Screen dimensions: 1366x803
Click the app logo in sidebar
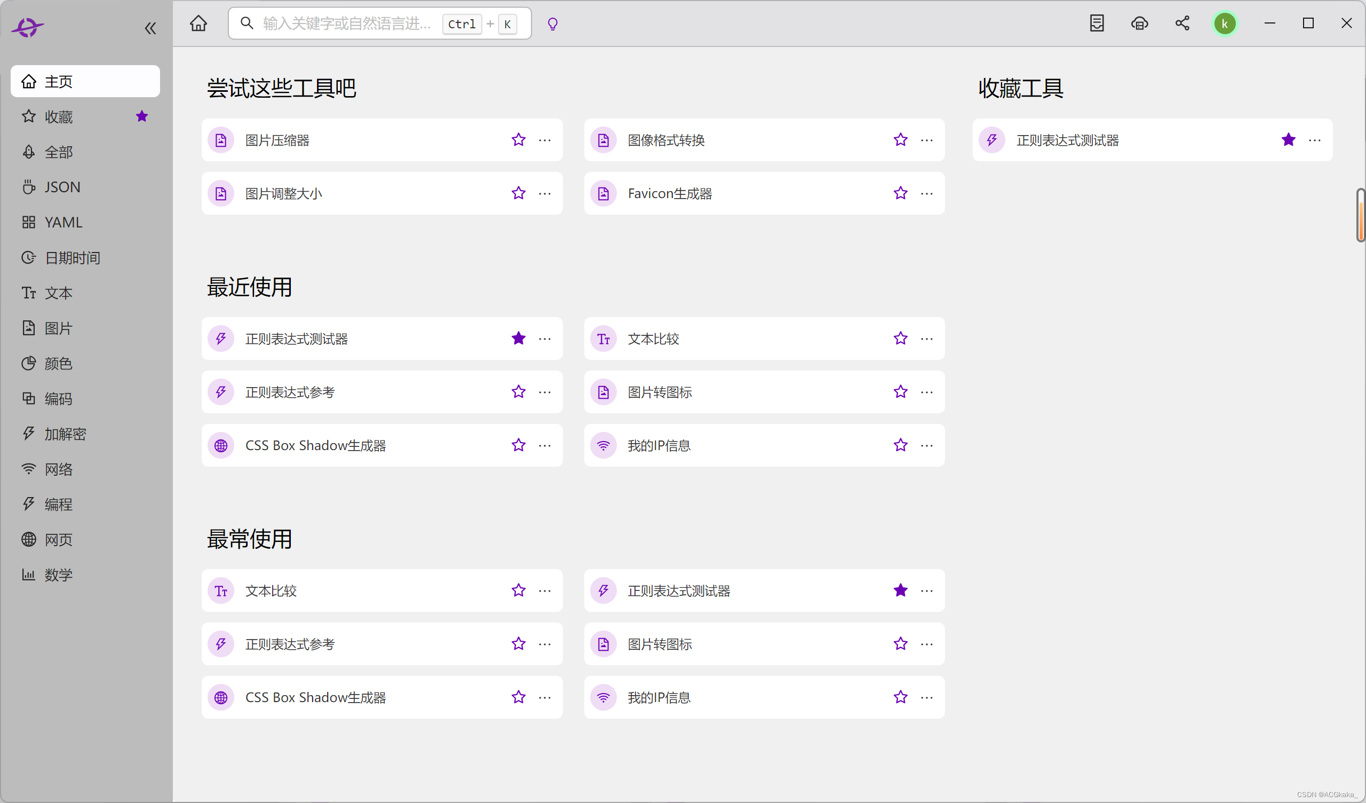28,27
